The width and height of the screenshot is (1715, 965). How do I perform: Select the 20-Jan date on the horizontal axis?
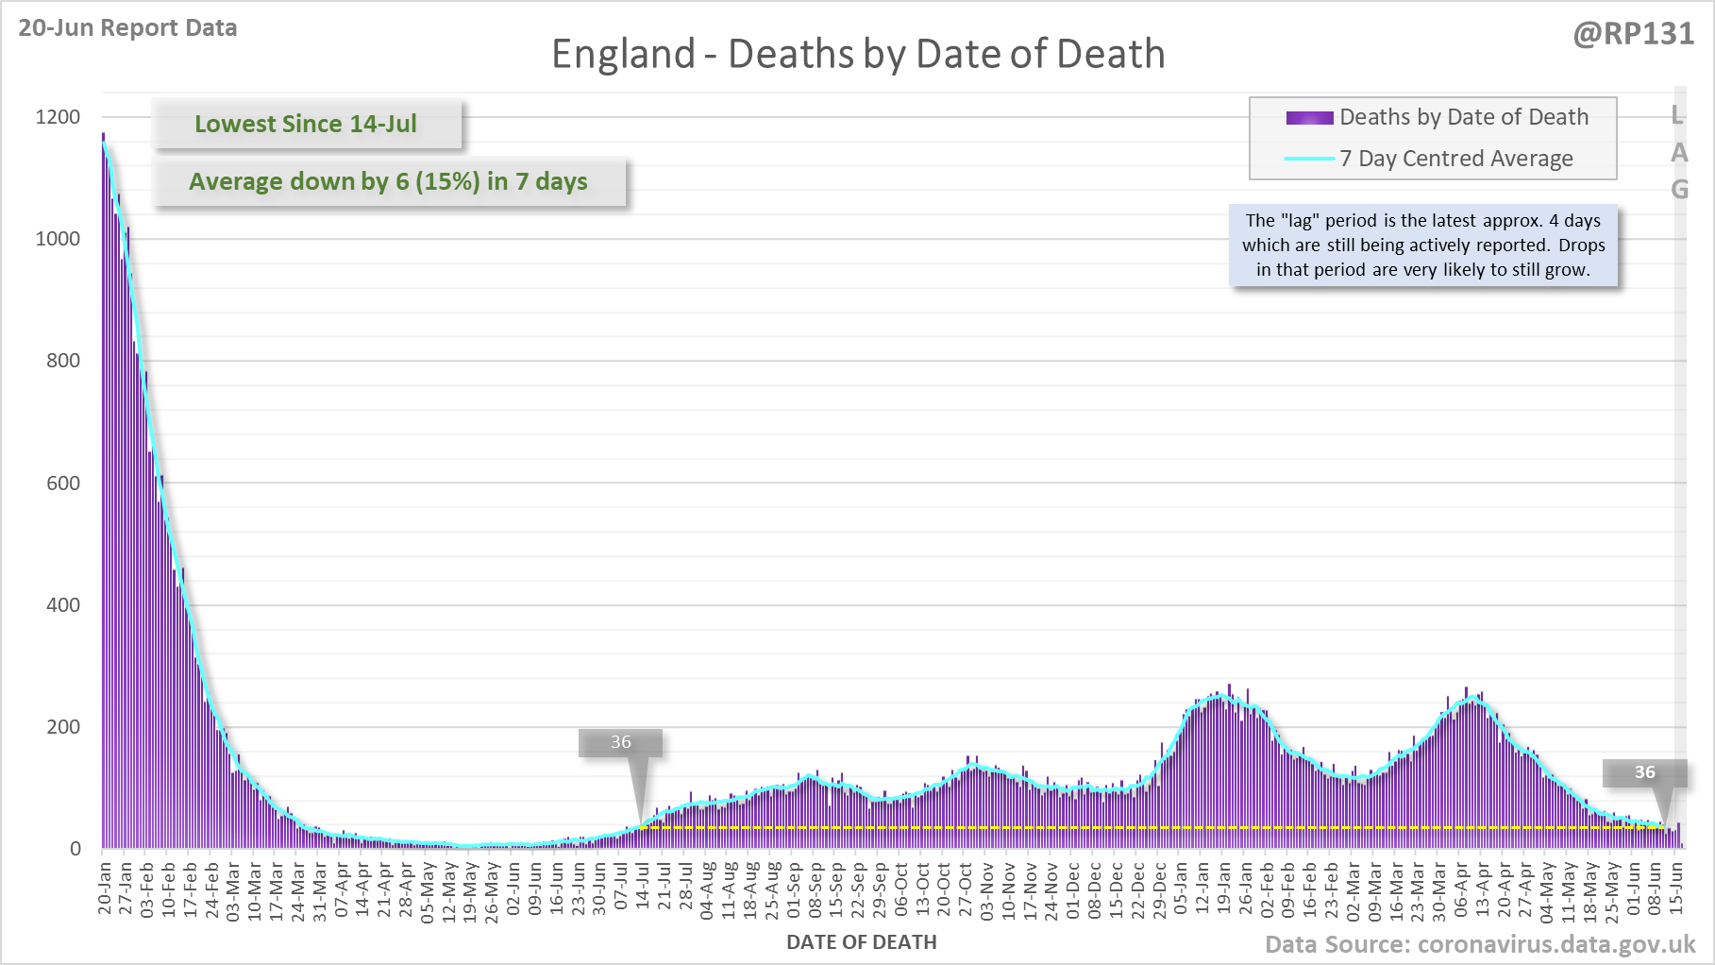coord(105,888)
